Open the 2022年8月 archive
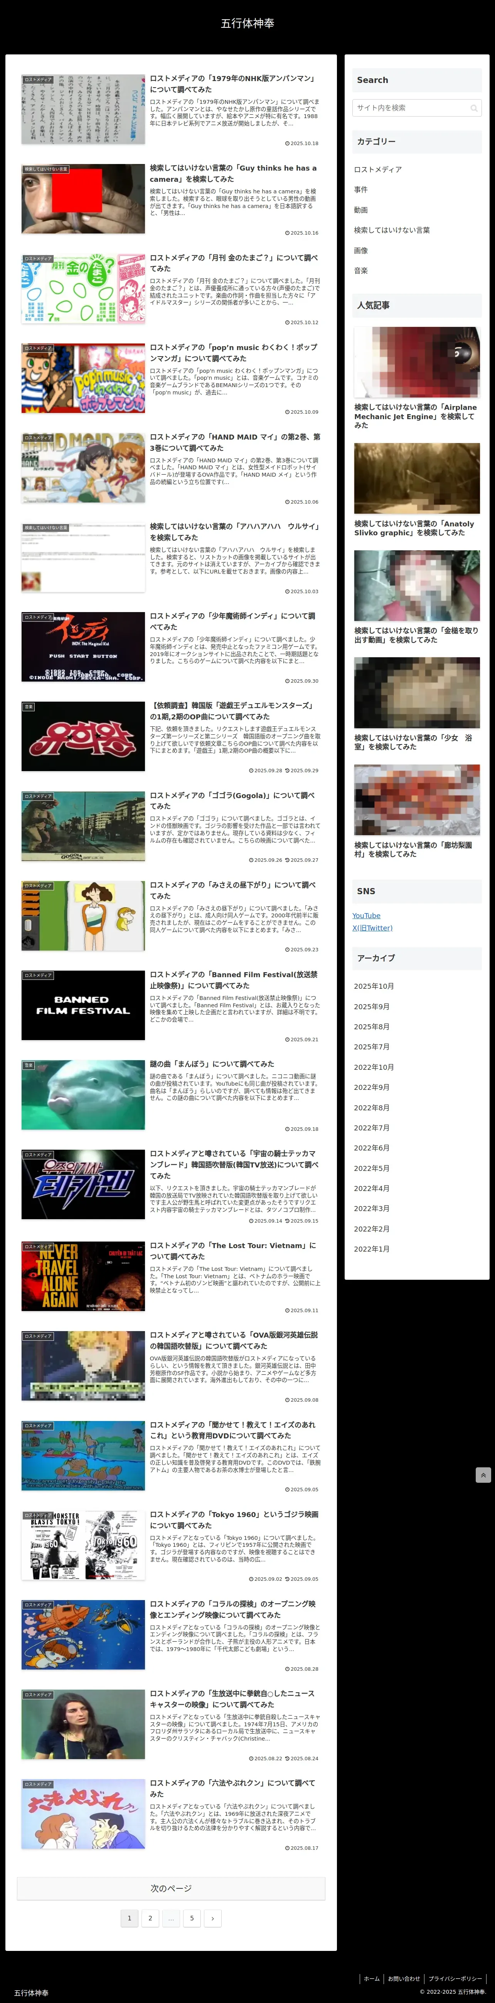 point(372,1107)
